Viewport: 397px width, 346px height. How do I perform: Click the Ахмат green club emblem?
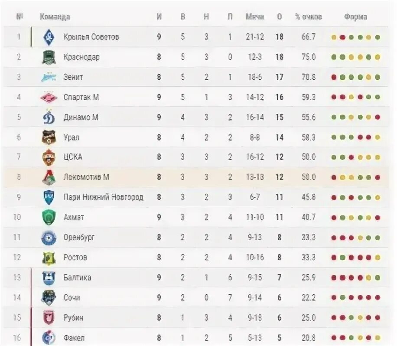click(x=49, y=217)
